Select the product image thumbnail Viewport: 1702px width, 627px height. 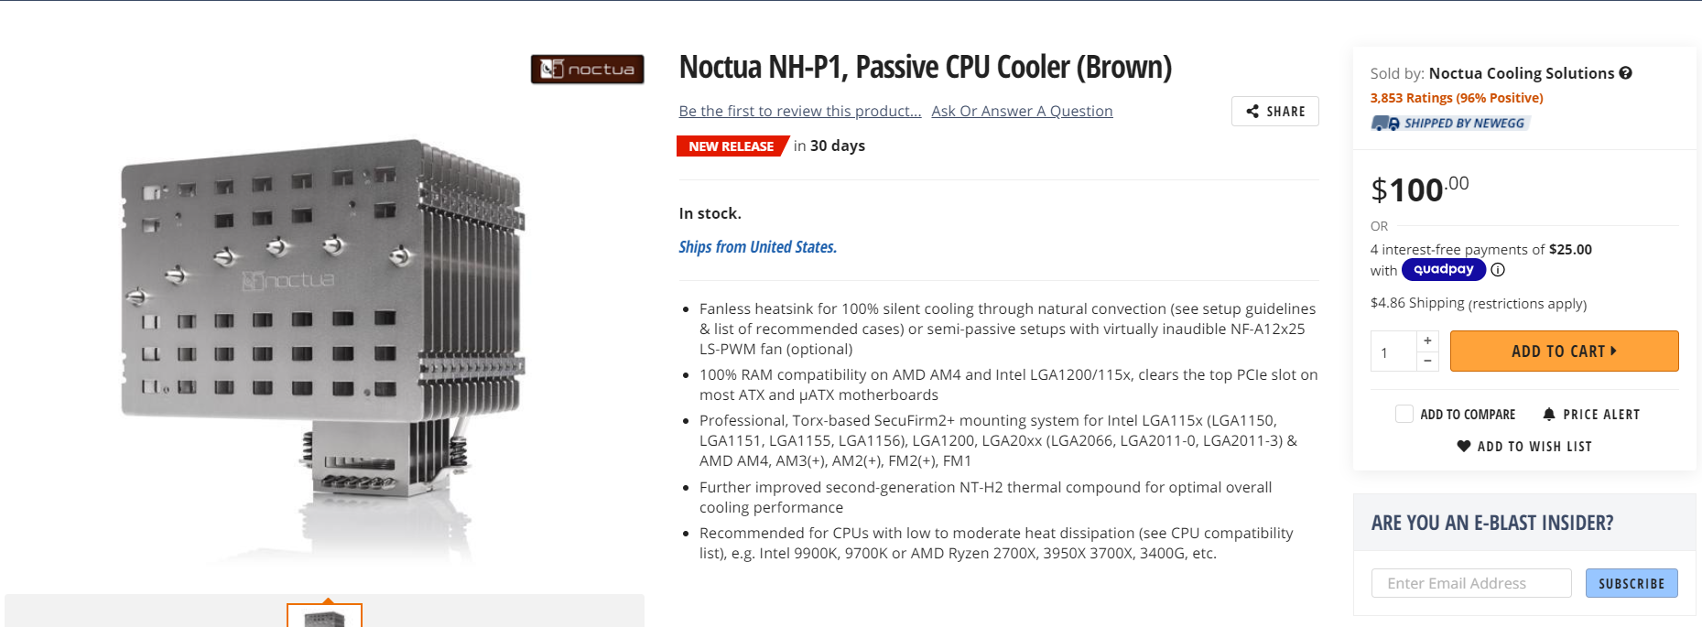324,617
